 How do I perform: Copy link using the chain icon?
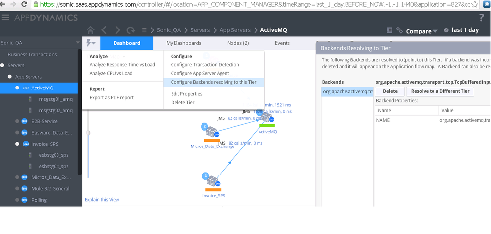click(399, 30)
